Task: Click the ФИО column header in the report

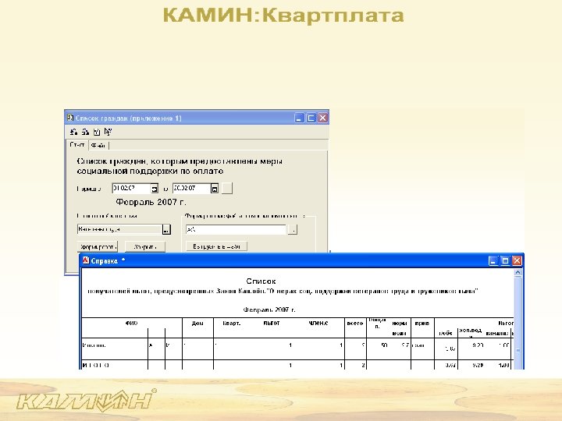Action: pos(132,323)
